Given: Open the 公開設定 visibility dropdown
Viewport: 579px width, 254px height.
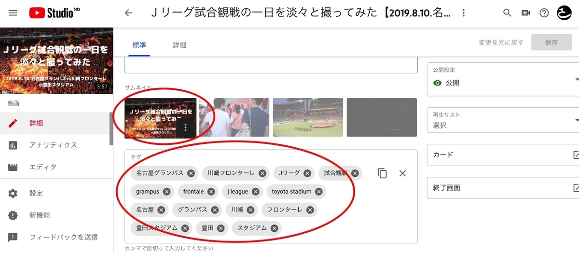Looking at the screenshot, I should (x=503, y=79).
